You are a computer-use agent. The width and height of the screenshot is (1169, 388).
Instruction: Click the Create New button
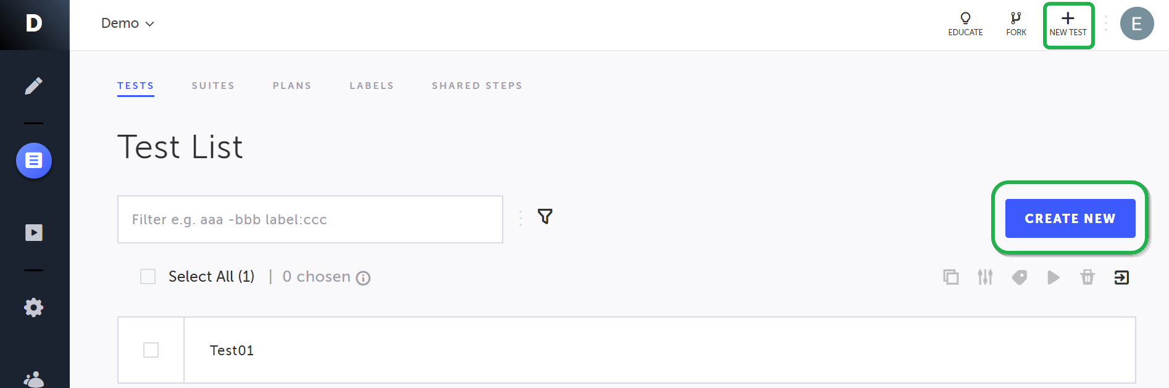pos(1070,218)
